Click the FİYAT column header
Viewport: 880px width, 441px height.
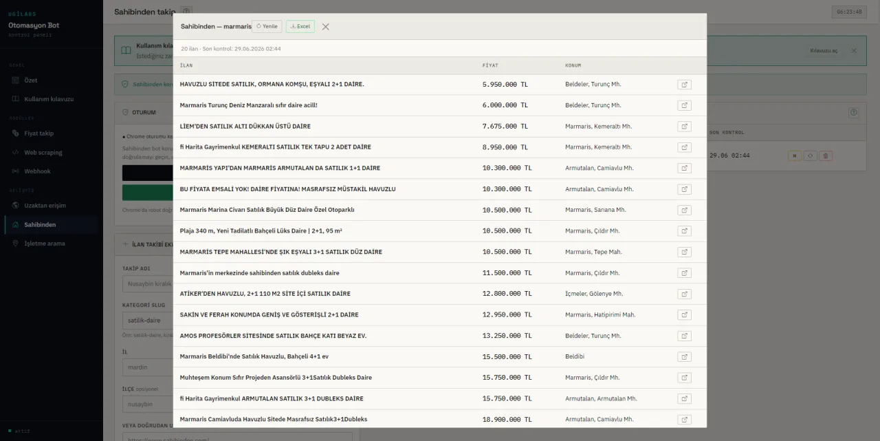[x=490, y=65]
